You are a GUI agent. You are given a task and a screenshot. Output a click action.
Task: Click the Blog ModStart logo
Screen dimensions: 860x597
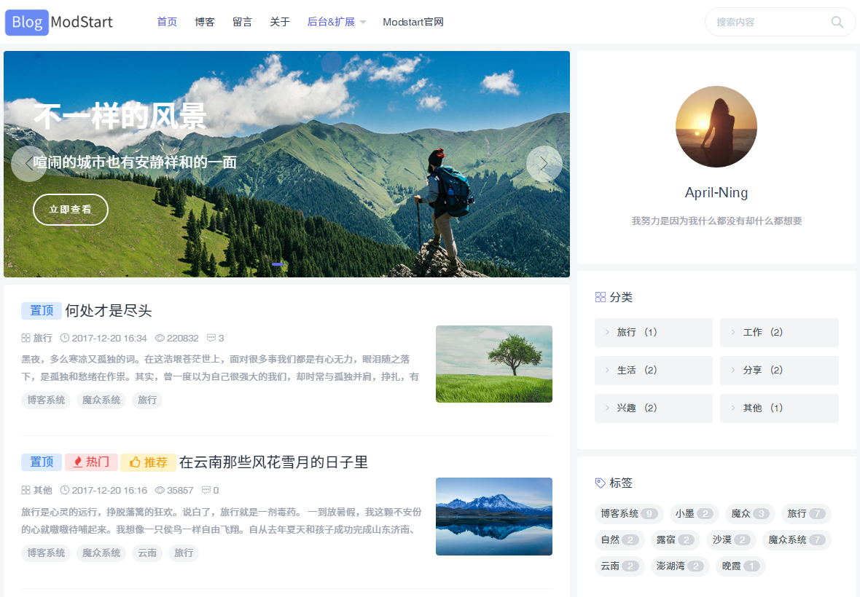[59, 22]
